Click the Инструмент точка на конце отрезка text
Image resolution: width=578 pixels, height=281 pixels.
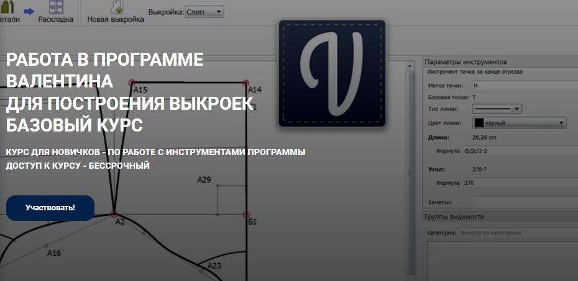(475, 72)
